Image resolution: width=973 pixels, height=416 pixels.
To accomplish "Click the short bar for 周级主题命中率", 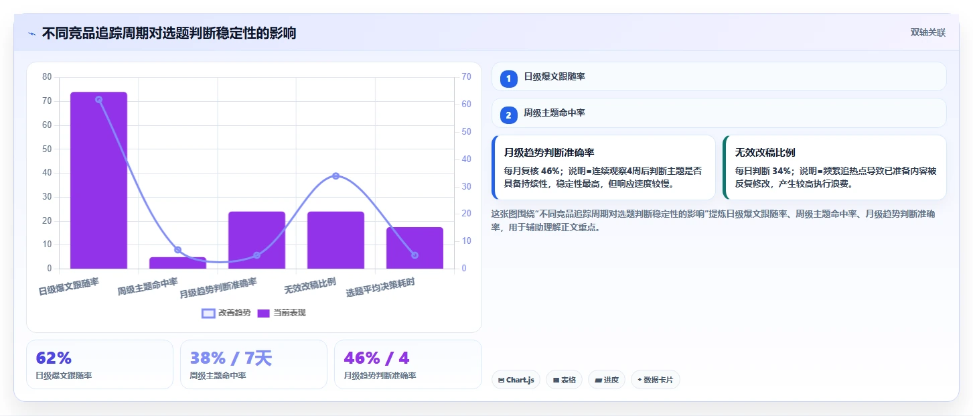I will (177, 263).
